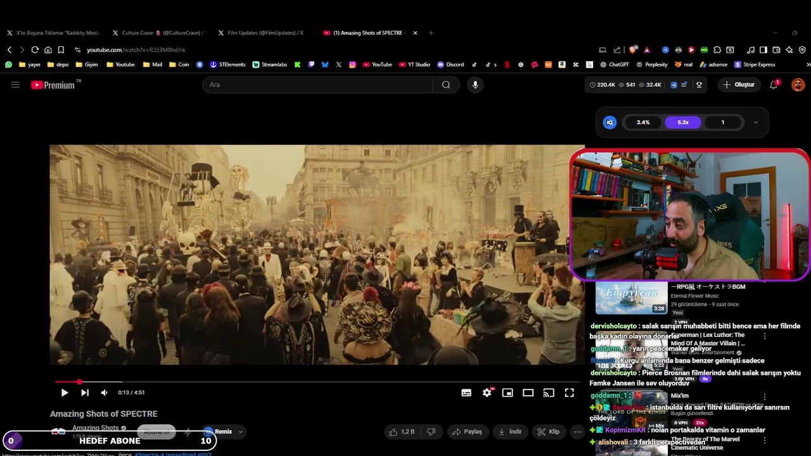
Task: Open the Coin bookmarks folder
Action: pos(179,65)
